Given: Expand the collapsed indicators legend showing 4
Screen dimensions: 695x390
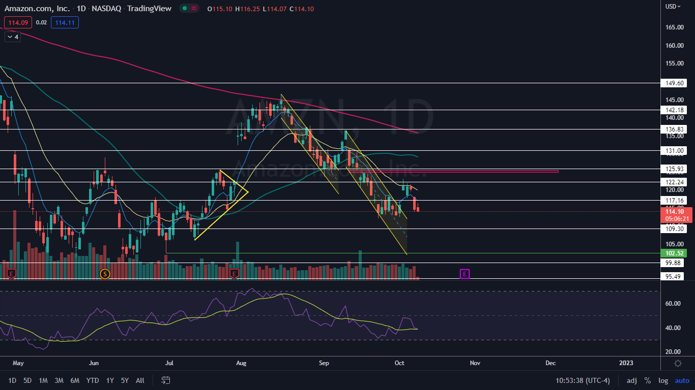Looking at the screenshot, I should [x=13, y=37].
